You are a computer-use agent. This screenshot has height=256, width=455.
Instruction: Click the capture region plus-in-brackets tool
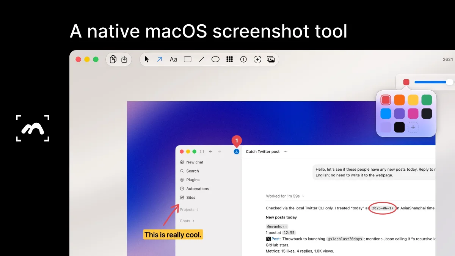coord(257,59)
